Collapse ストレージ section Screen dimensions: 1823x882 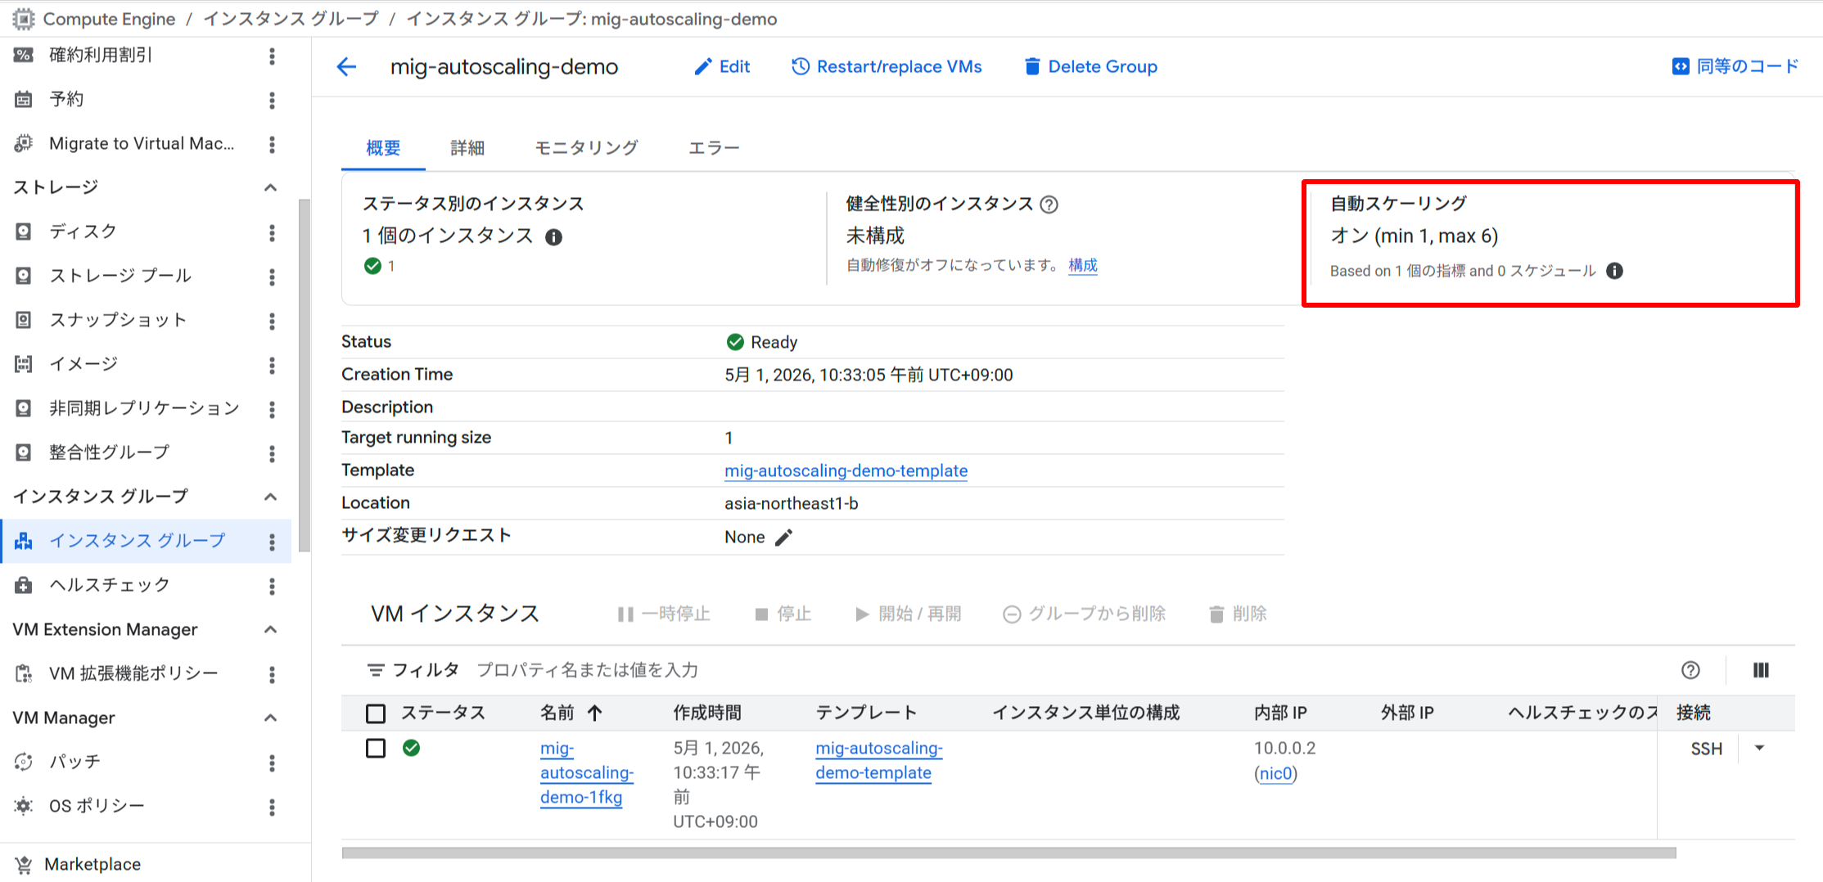270,187
